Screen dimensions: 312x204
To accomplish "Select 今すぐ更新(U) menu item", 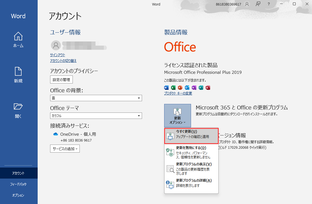I will click(x=191, y=136).
